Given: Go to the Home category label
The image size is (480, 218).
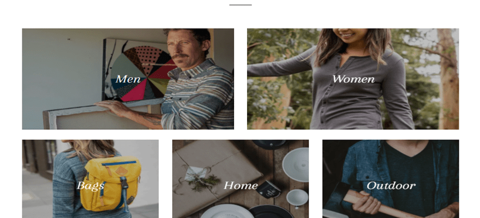Looking at the screenshot, I should [x=241, y=185].
